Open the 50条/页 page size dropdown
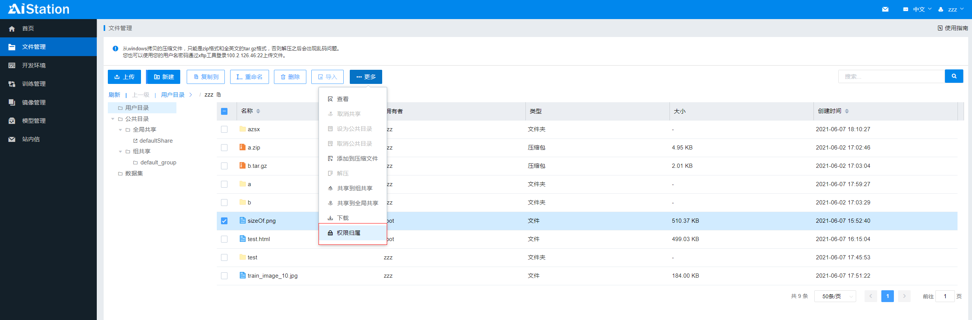Image resolution: width=972 pixels, height=320 pixels. tap(834, 296)
